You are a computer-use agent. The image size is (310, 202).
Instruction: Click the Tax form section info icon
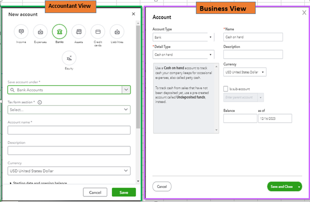[x=40, y=102]
